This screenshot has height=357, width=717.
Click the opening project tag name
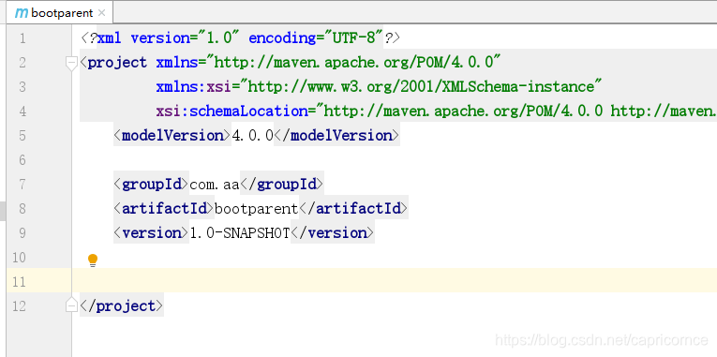[117, 62]
